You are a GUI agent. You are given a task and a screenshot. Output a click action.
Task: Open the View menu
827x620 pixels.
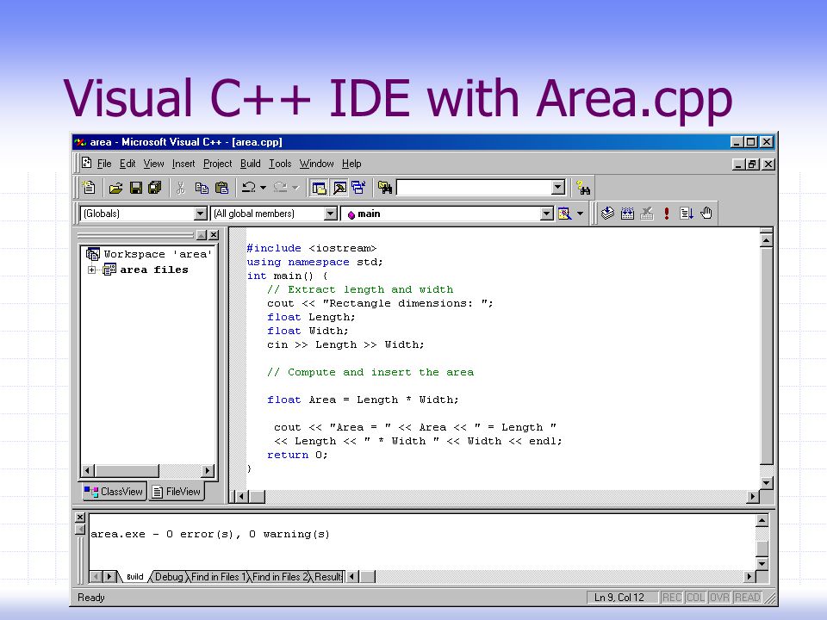click(153, 164)
